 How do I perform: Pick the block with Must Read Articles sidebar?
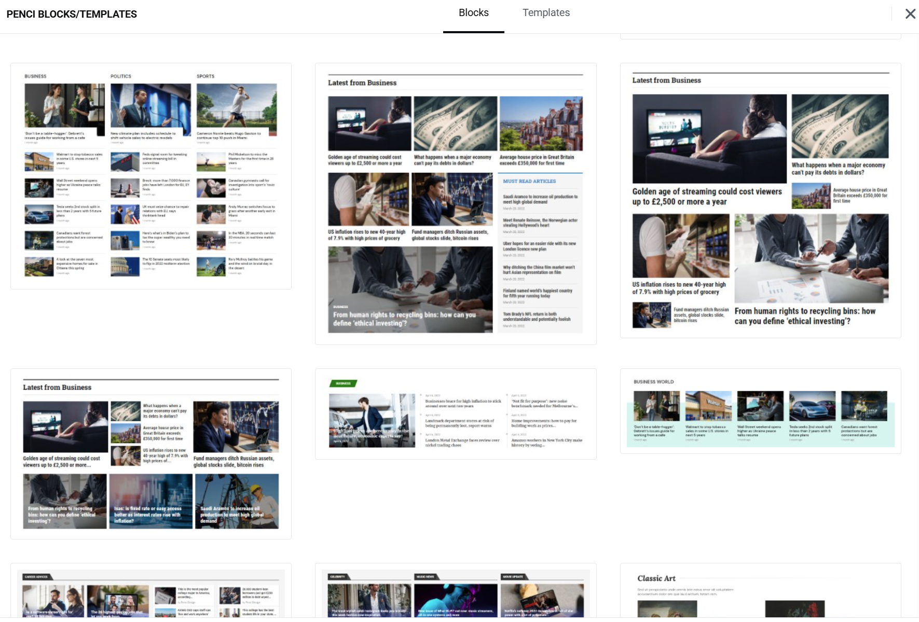coord(455,203)
